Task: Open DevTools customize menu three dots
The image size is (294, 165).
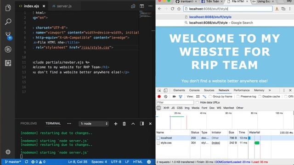Action: coord(284,90)
